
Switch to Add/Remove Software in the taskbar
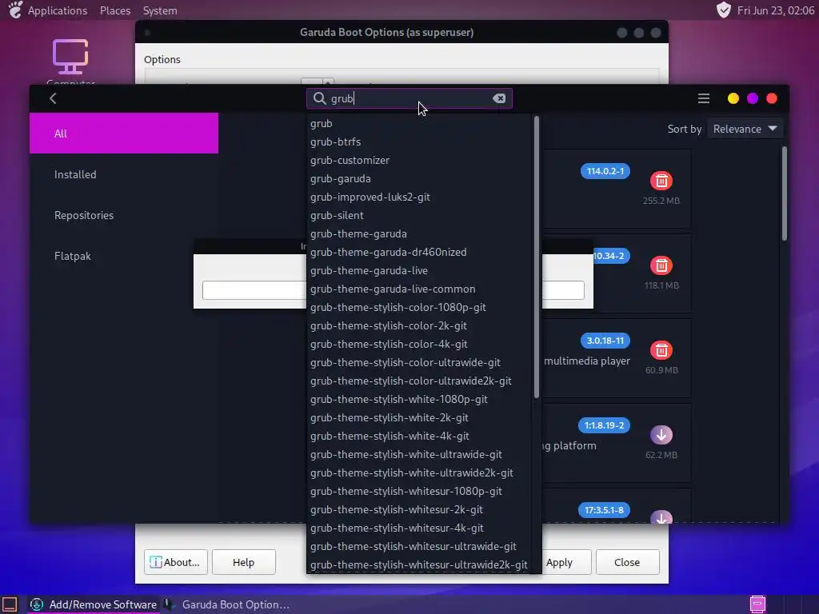(x=94, y=604)
